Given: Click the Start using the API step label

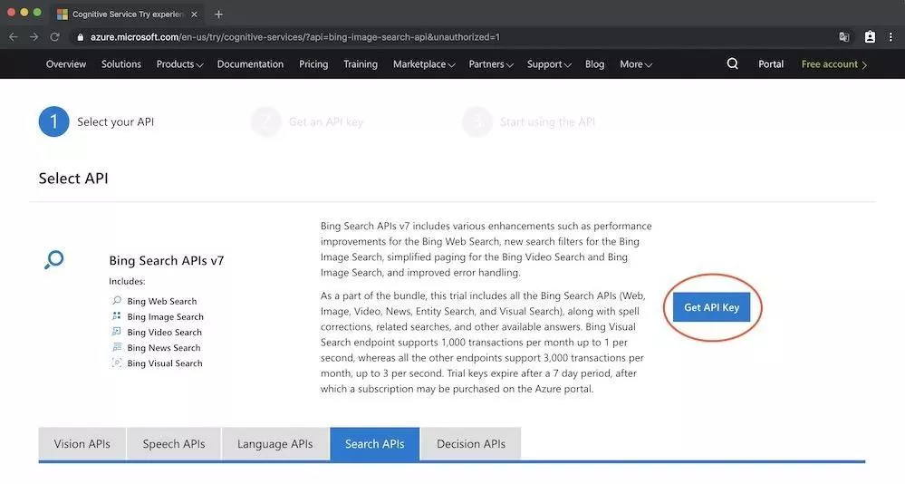Looking at the screenshot, I should [547, 121].
